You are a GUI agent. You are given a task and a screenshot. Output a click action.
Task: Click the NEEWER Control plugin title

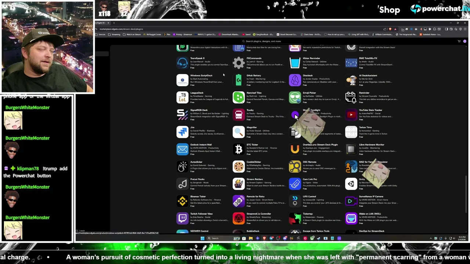click(199, 231)
